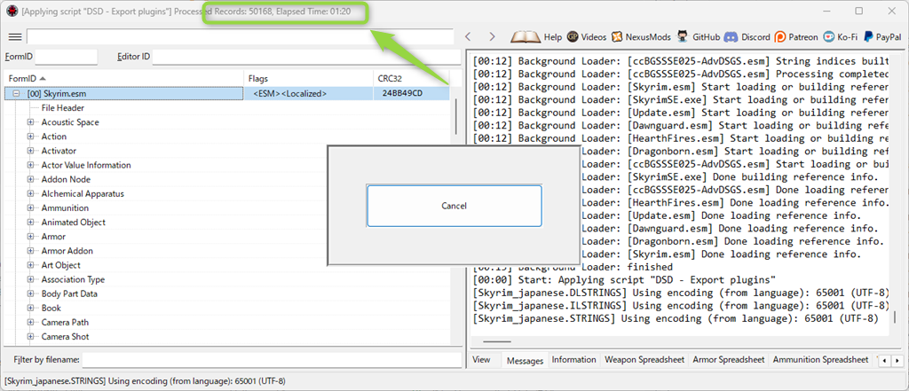Expand the Camera Path group
Image resolution: width=909 pixels, height=391 pixels.
click(x=31, y=322)
